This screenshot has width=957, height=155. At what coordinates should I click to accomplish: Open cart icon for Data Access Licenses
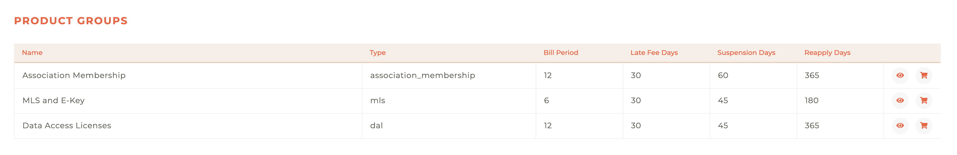(924, 125)
